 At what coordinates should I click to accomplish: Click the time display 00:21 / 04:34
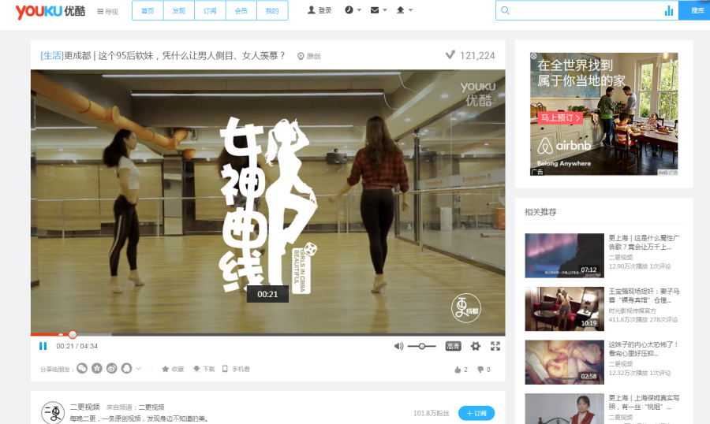click(77, 346)
